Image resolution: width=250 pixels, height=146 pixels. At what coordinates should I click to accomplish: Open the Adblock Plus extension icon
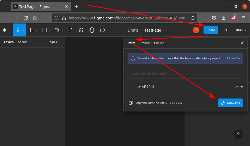click(234, 17)
